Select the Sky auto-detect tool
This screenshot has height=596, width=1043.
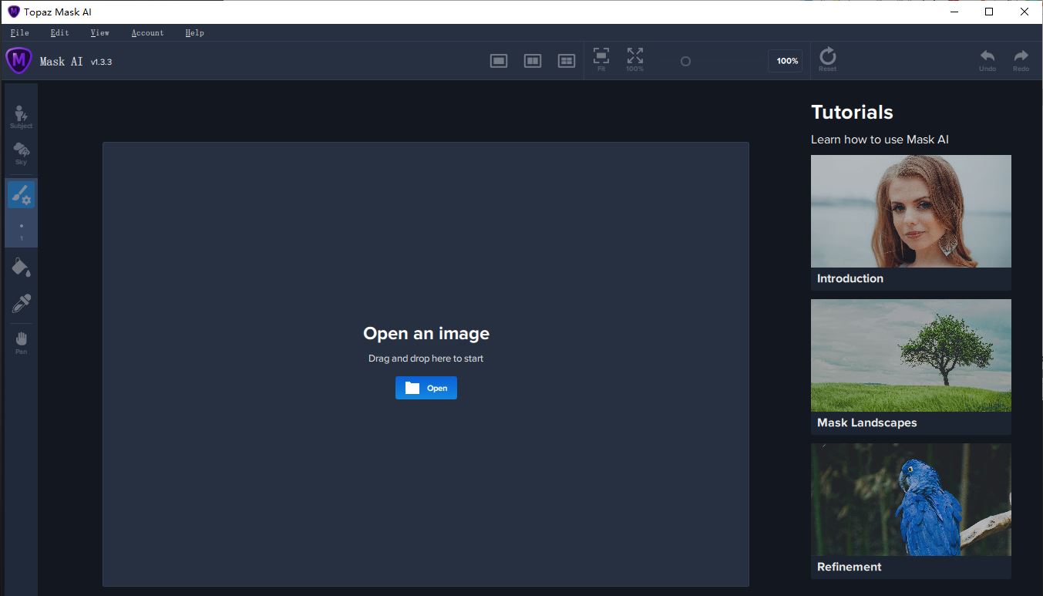21,153
